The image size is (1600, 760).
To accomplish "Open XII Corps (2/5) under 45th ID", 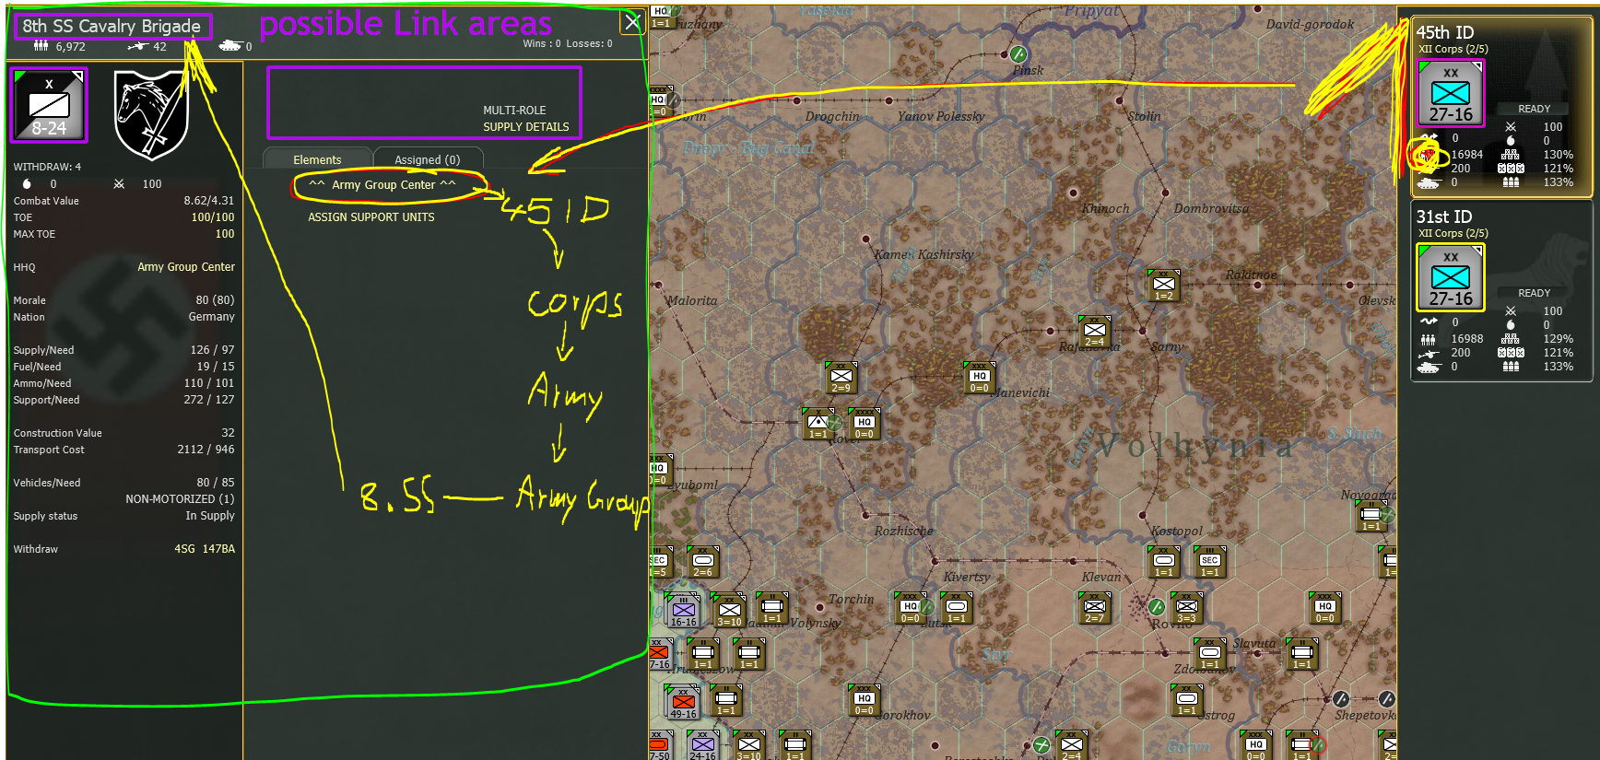I will (1453, 50).
